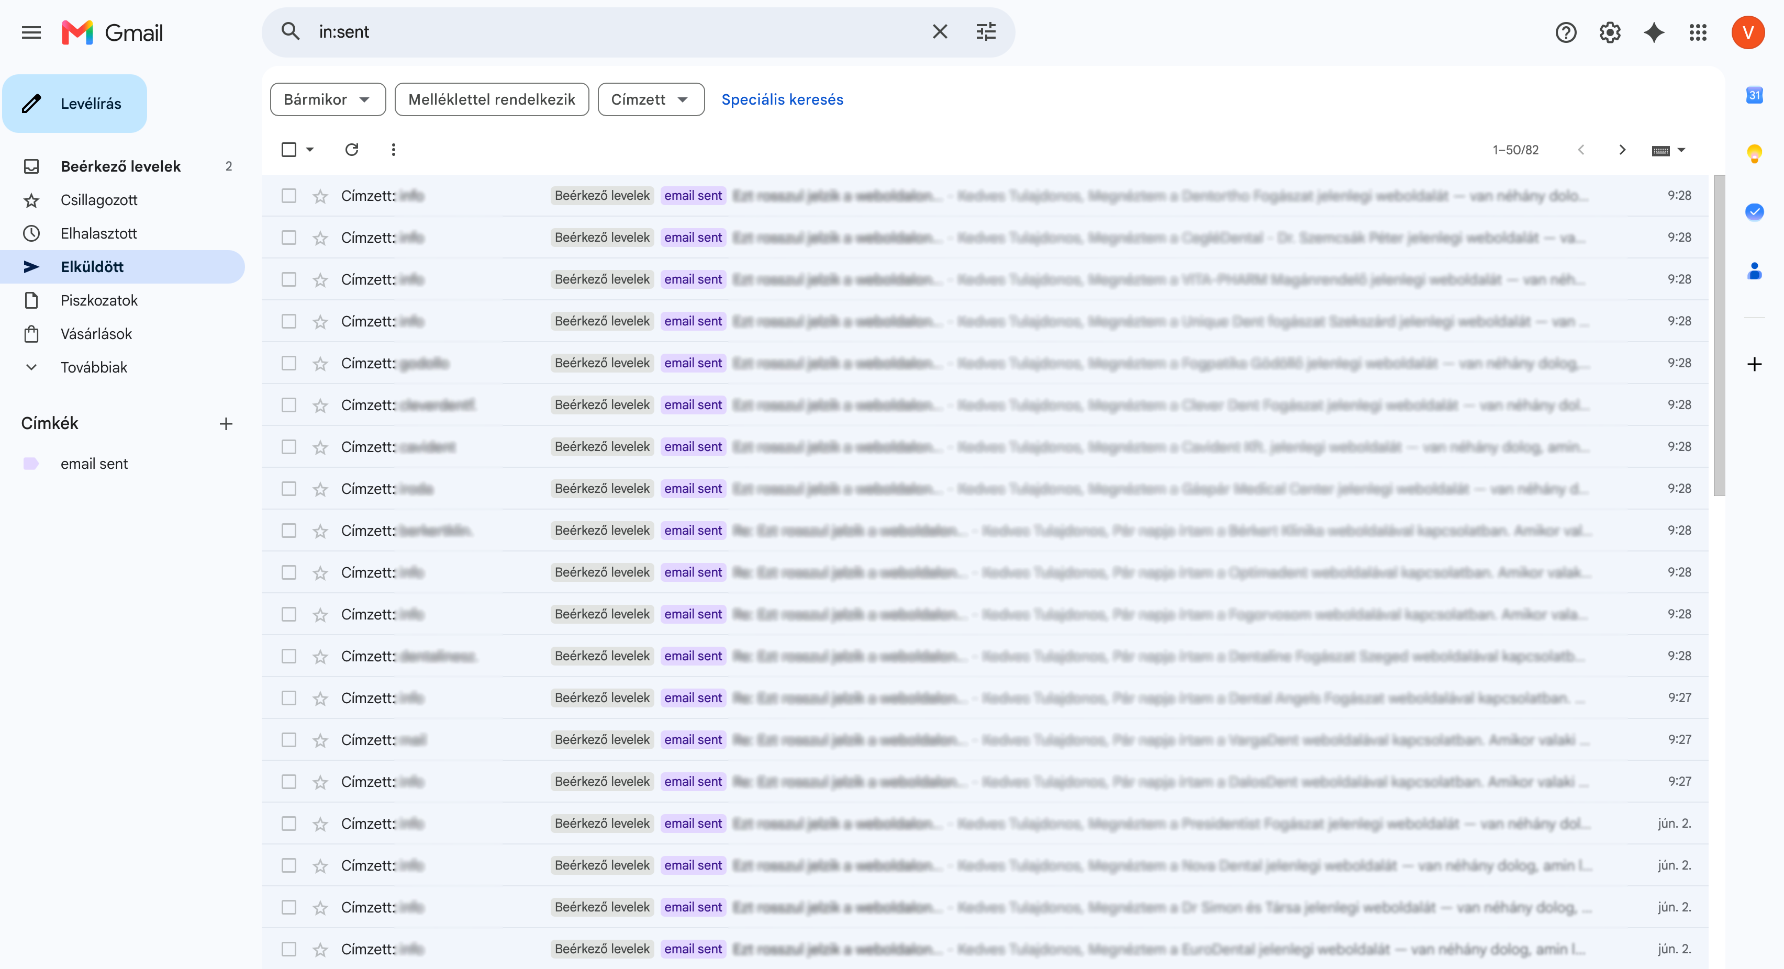1784x969 pixels.
Task: Star the email addressed to godollo
Action: [320, 363]
